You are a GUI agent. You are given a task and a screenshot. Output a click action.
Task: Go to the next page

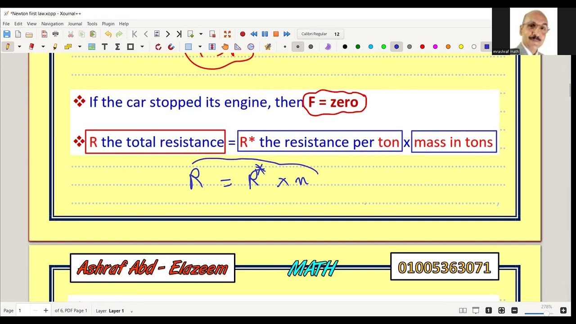tap(168, 34)
